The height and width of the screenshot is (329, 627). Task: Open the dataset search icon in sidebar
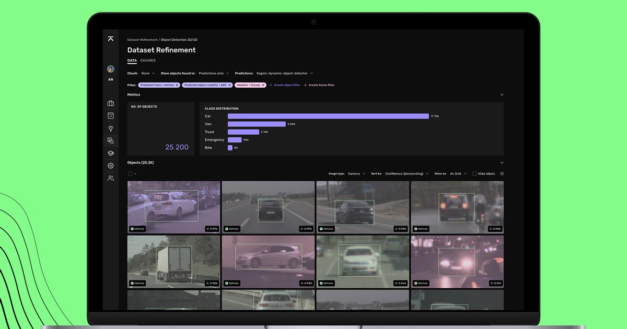(x=110, y=140)
